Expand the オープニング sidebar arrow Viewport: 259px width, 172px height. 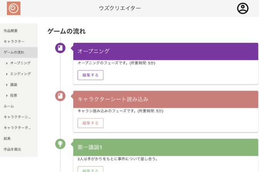pyautogui.click(x=7, y=63)
